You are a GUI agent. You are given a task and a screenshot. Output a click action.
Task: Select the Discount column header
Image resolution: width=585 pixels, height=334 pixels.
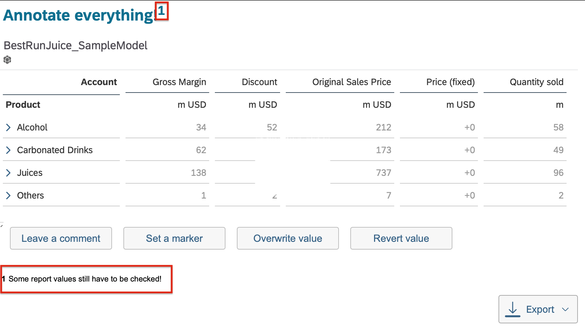(x=260, y=82)
